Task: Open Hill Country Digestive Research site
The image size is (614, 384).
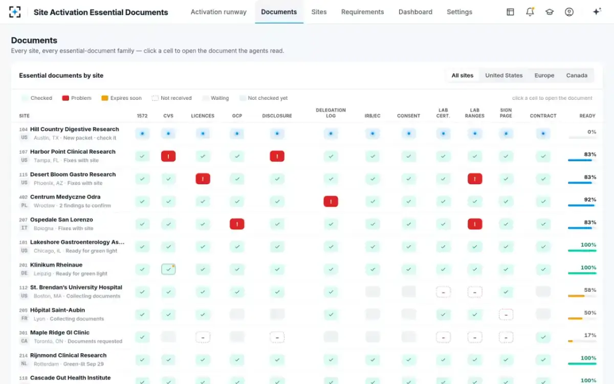Action: click(75, 130)
